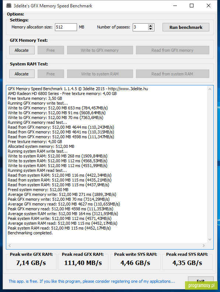Click the app icon in title bar

9,6
